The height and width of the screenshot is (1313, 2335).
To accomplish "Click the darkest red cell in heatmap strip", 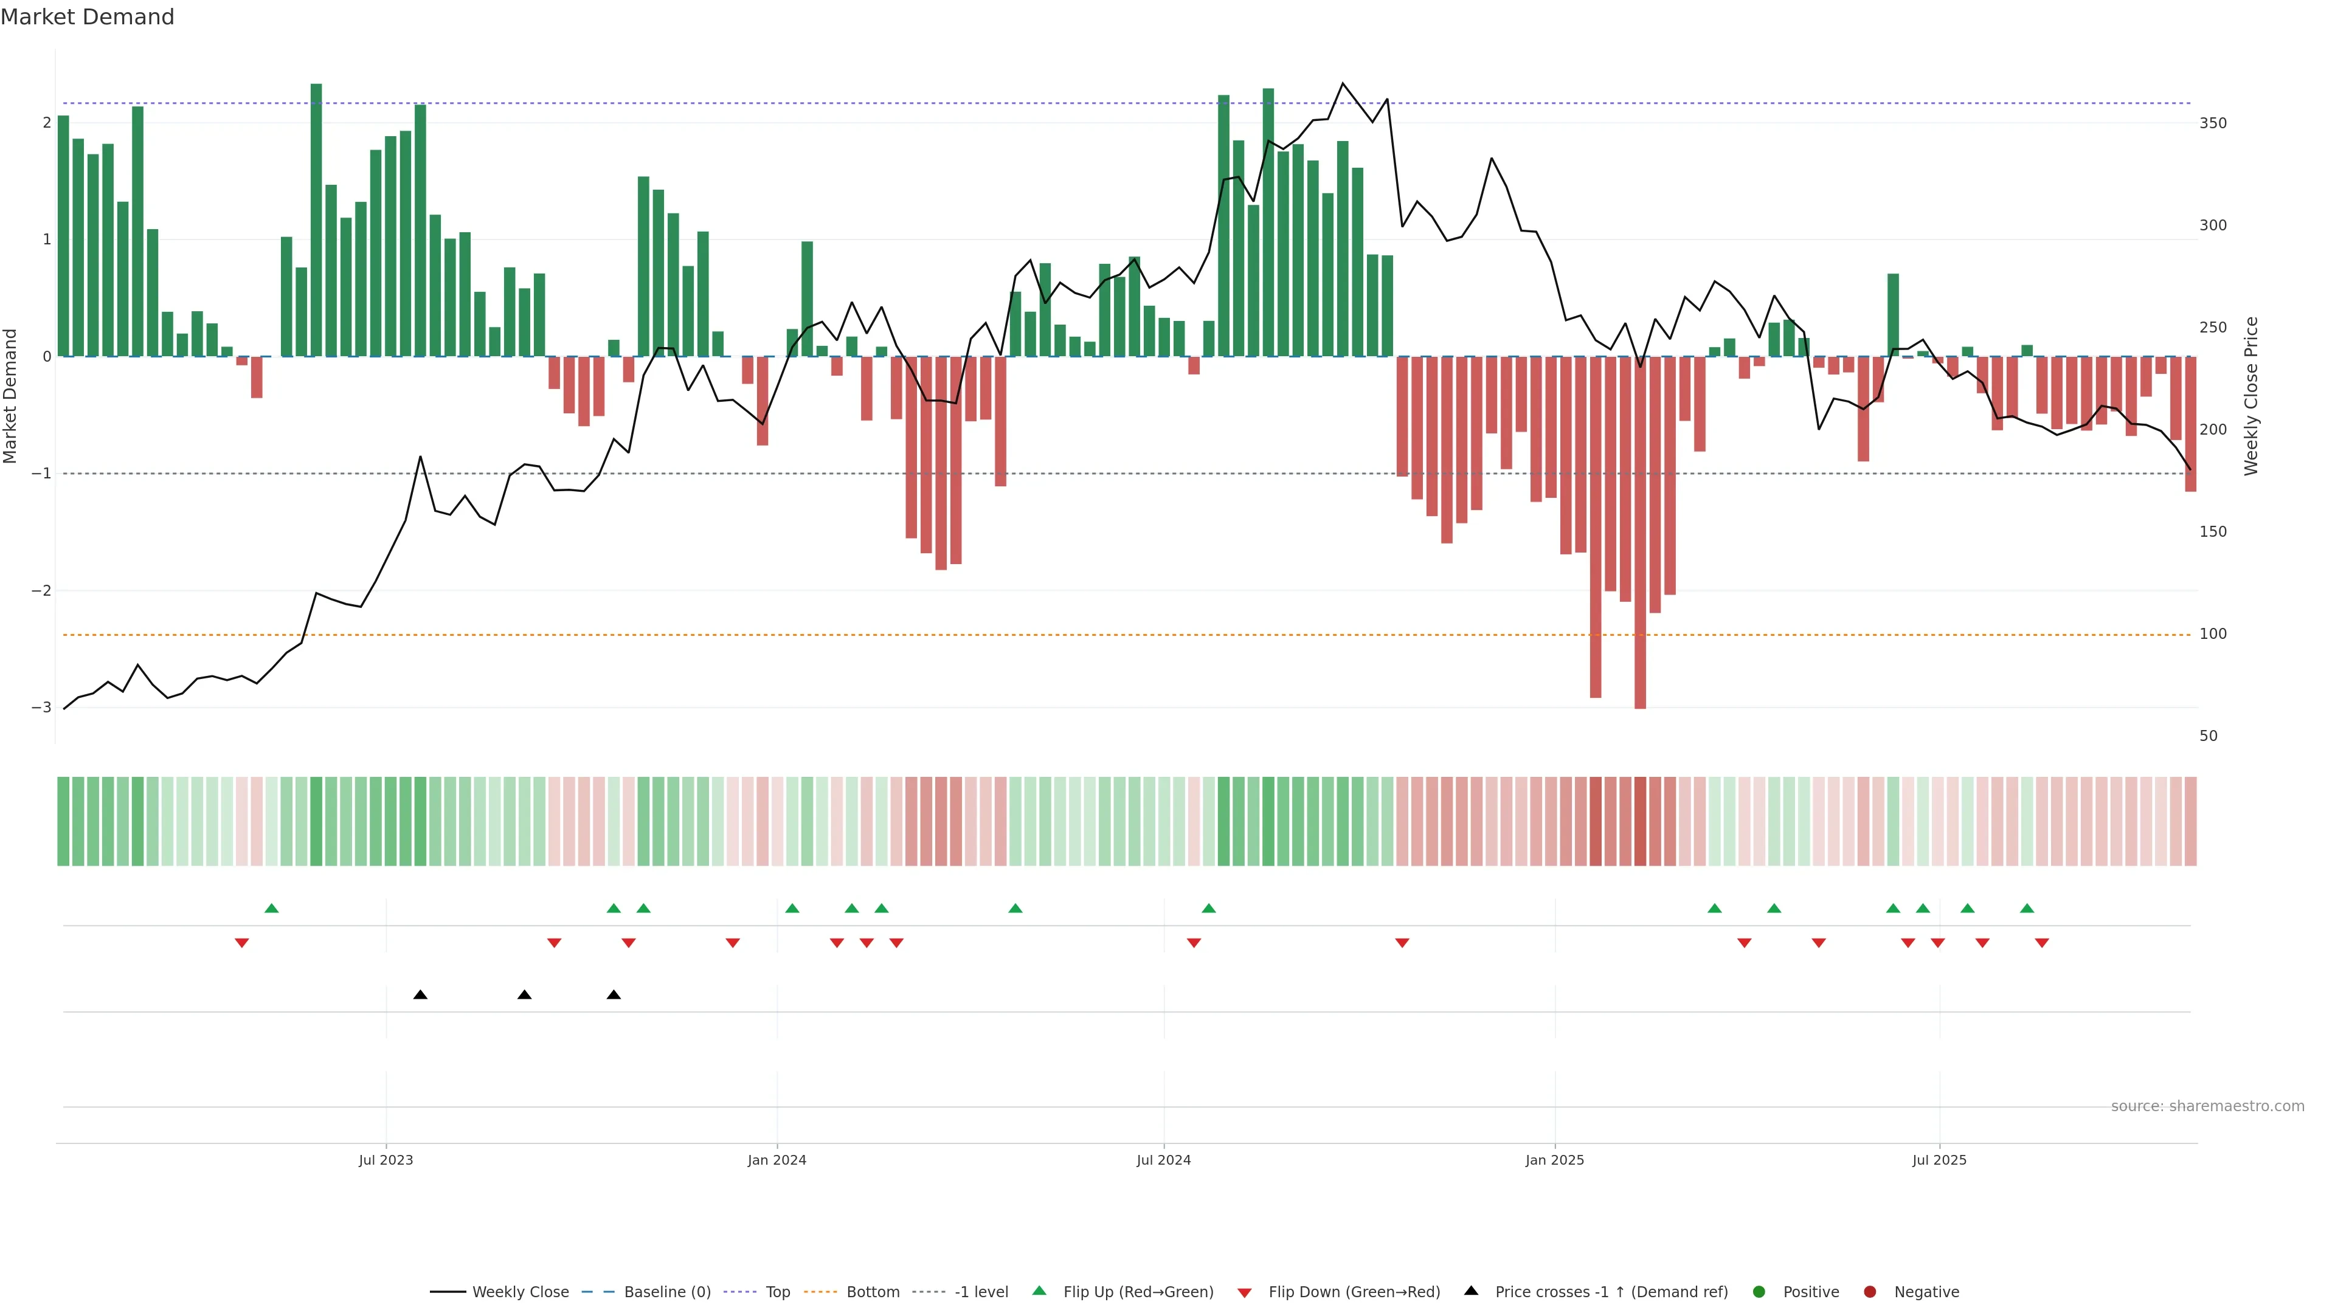I will coord(1640,821).
